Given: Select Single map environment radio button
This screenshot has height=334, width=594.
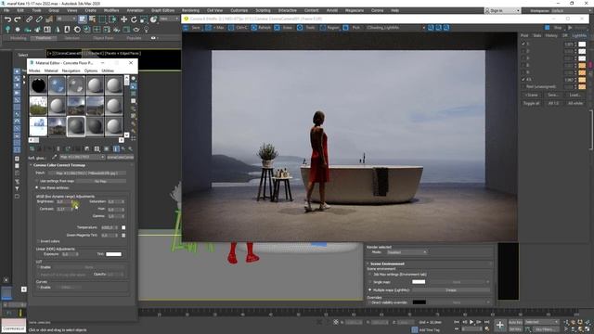Looking at the screenshot, I should (370, 282).
